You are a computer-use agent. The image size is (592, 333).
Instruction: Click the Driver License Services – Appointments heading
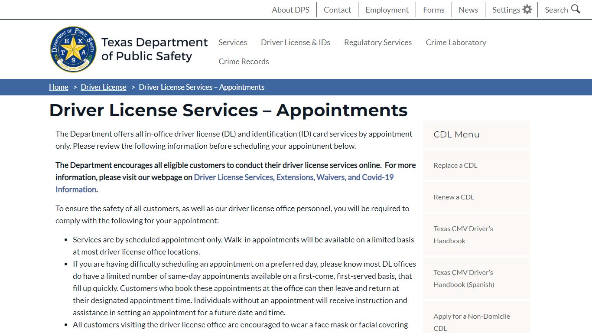click(x=228, y=110)
